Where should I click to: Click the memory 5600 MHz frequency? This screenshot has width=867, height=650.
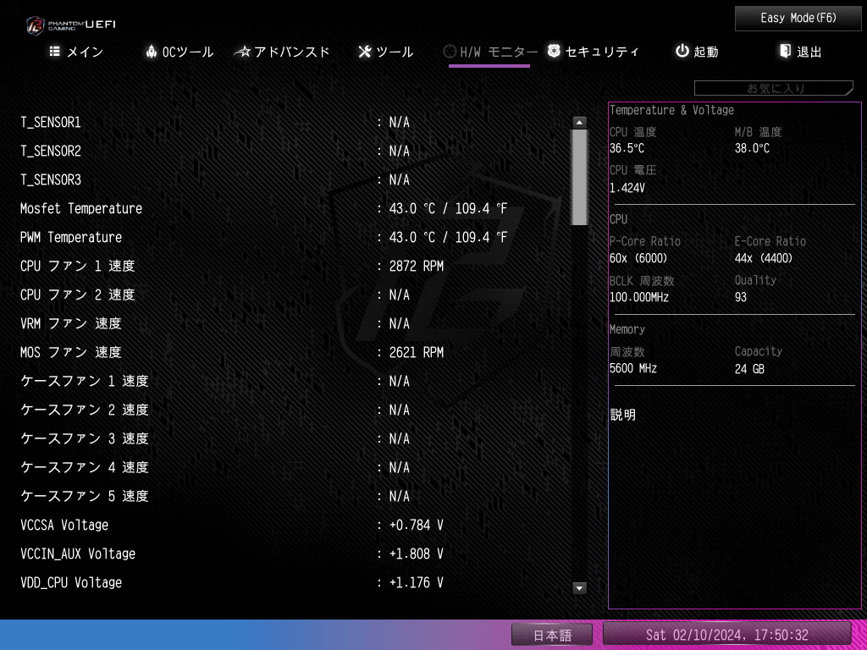tap(633, 368)
